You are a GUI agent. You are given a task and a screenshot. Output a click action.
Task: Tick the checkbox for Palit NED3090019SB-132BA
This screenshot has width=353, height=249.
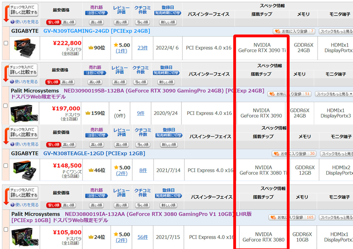pos(5,106)
